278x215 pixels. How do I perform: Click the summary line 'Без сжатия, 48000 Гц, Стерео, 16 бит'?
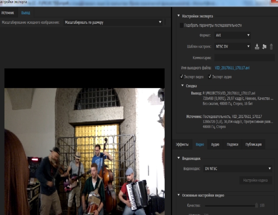click(227, 104)
